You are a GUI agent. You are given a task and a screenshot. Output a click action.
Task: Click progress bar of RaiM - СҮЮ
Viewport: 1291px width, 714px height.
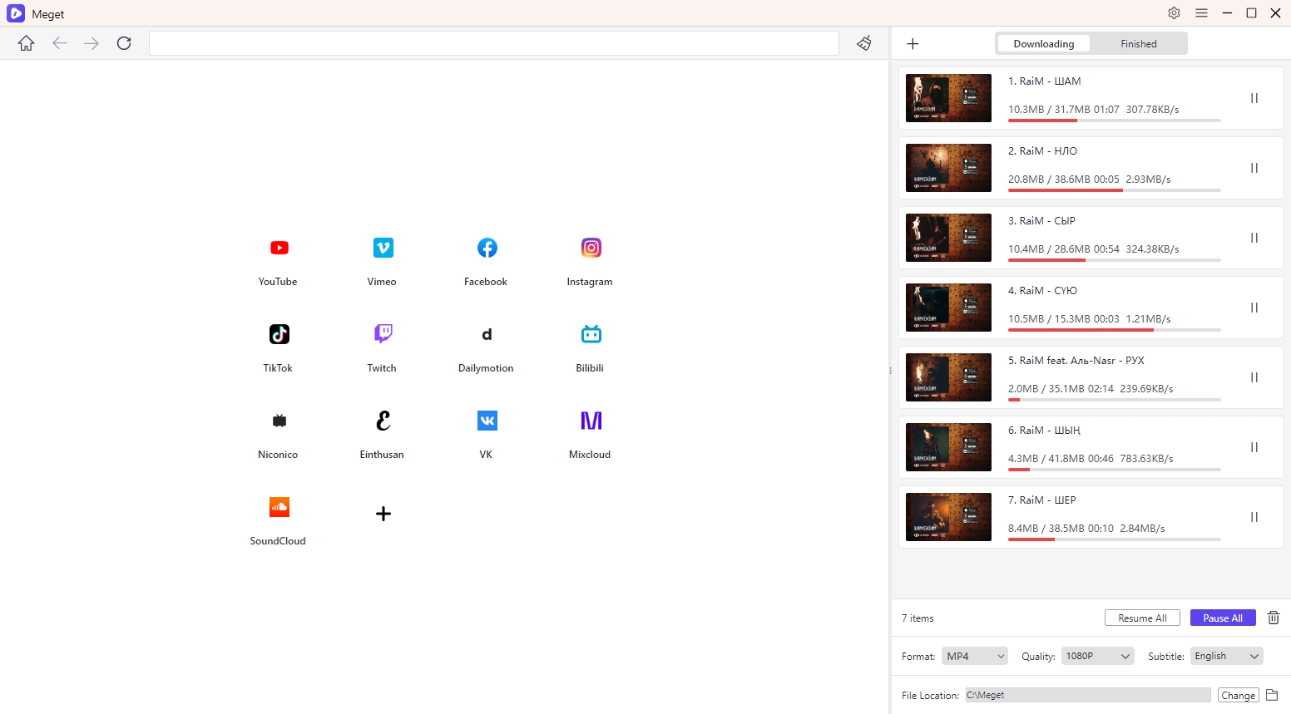1115,330
